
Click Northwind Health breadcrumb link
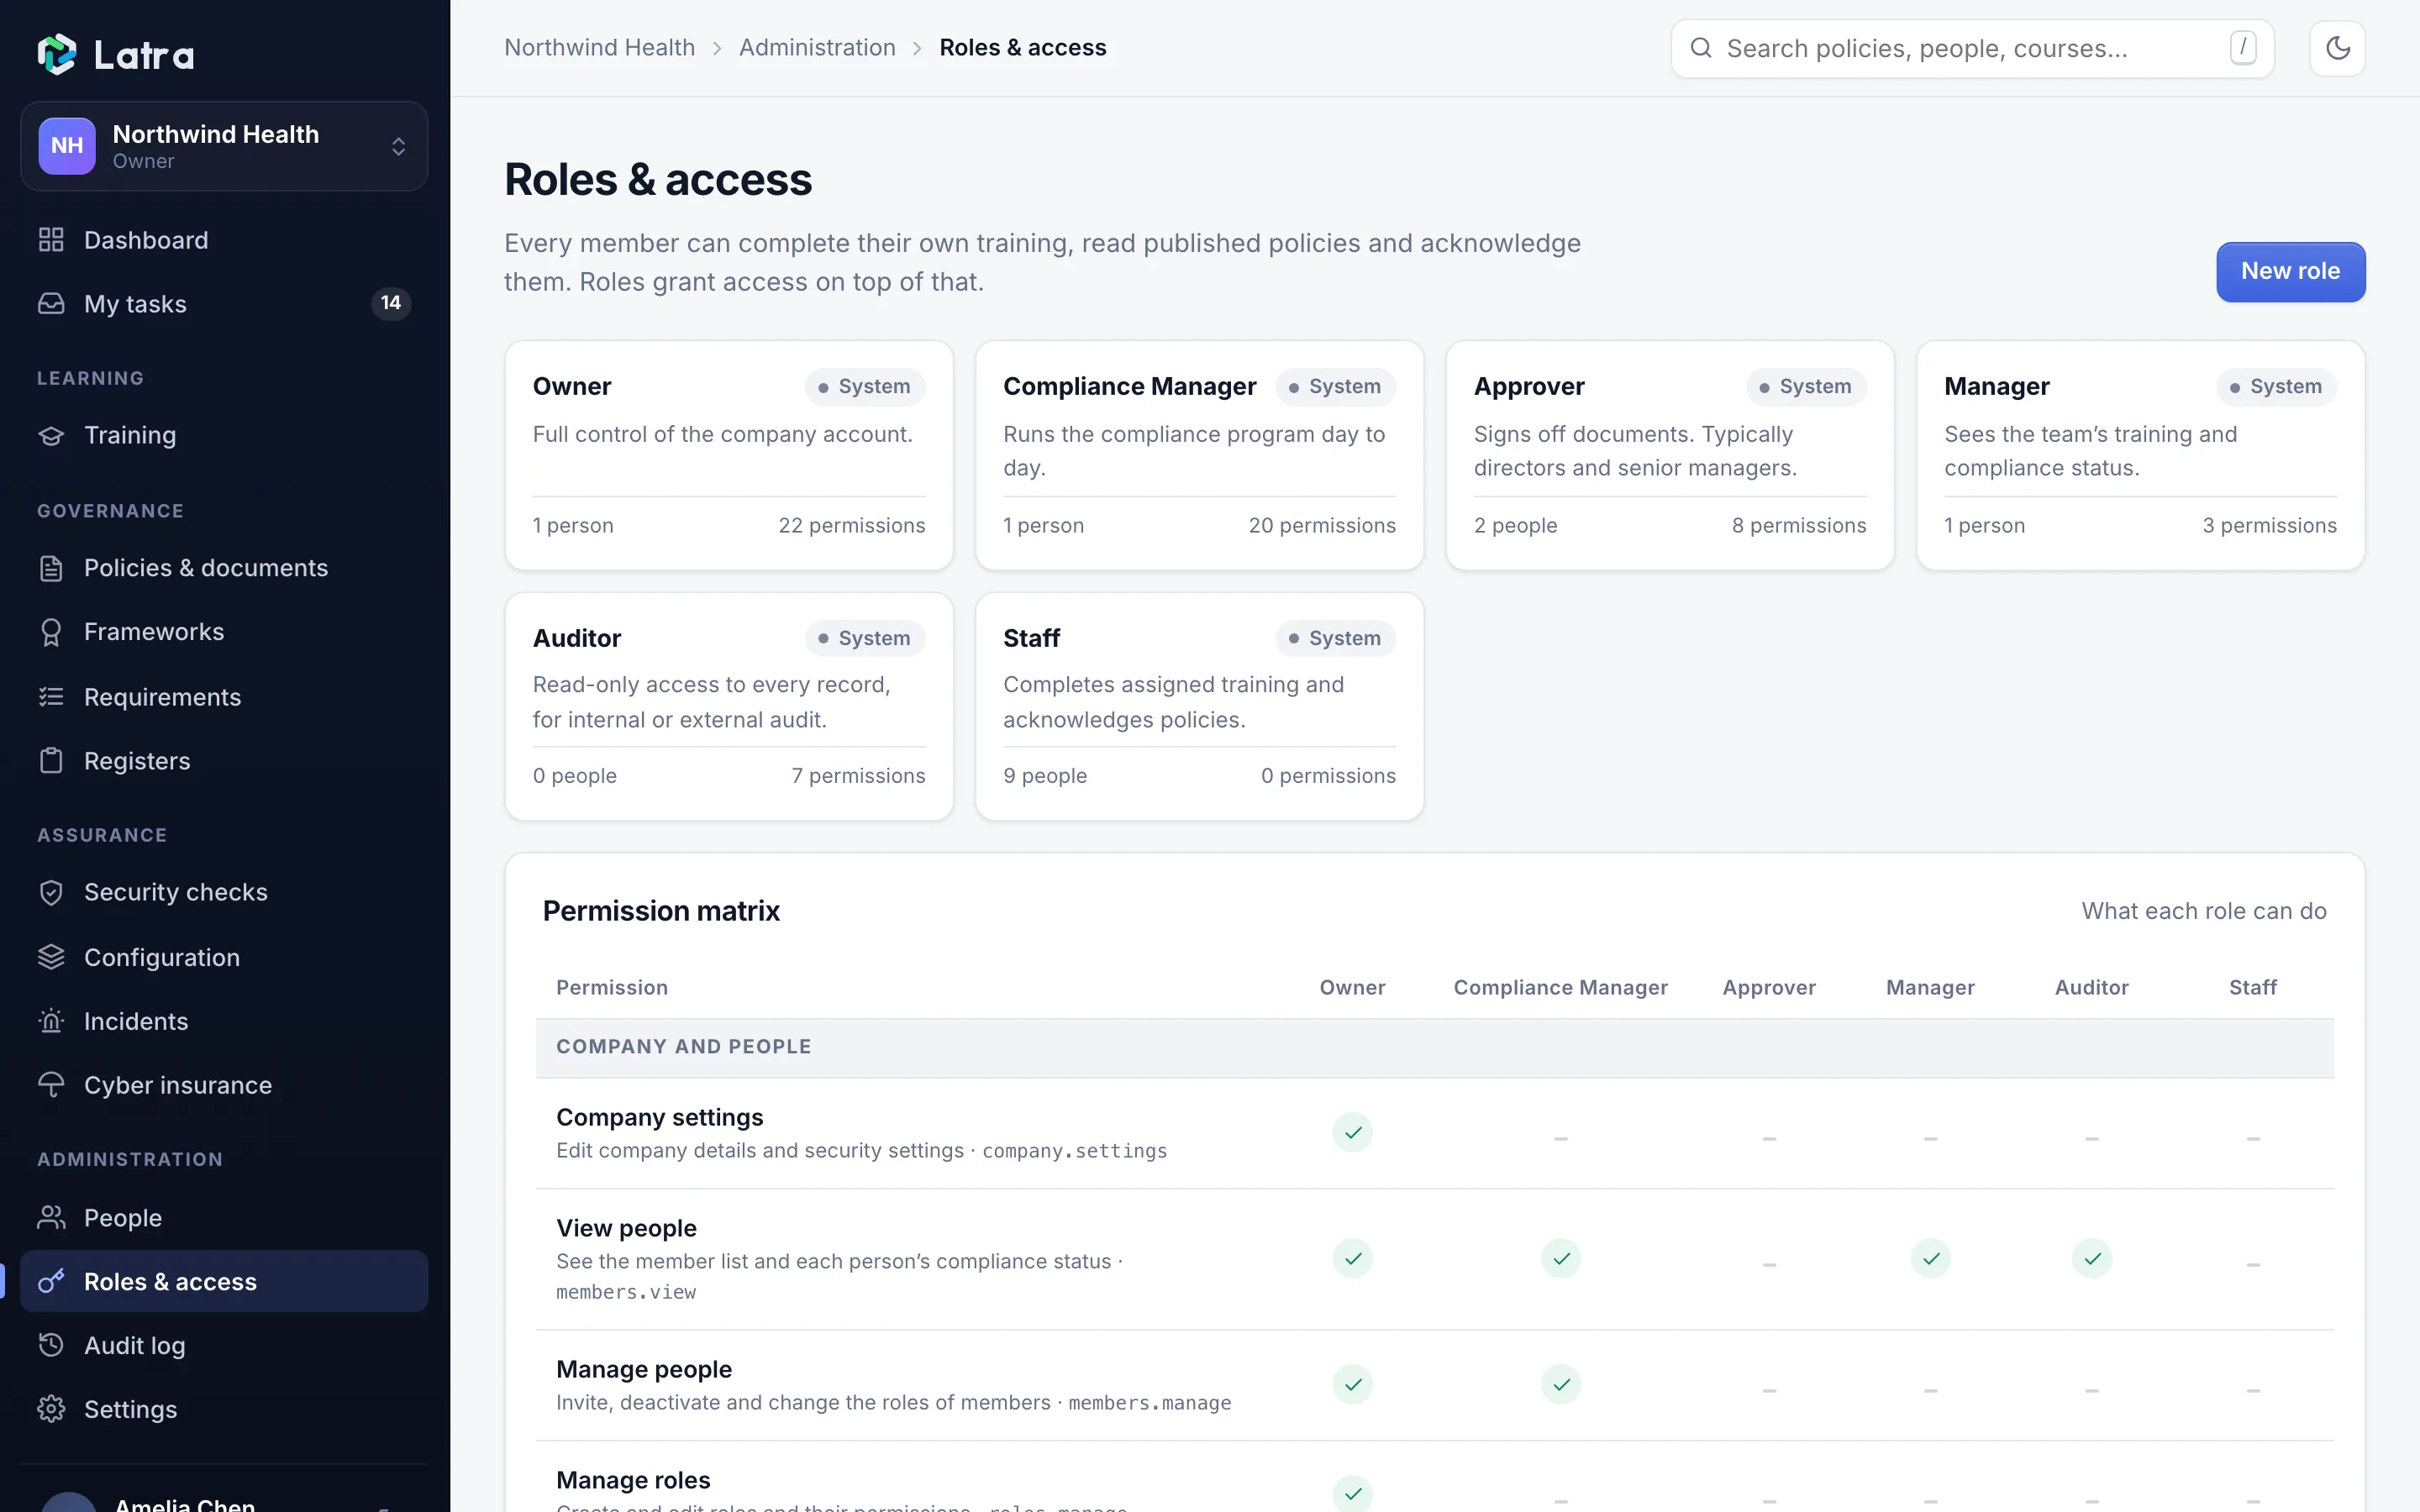pyautogui.click(x=599, y=47)
